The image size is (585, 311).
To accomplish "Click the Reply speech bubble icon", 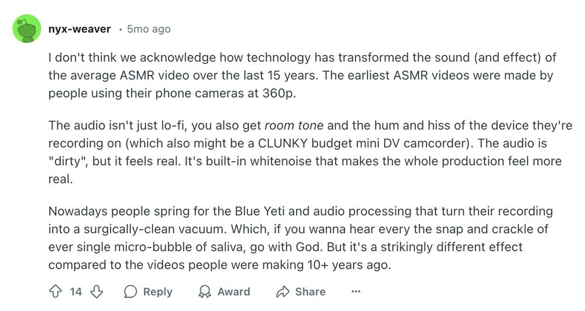I will tap(130, 292).
